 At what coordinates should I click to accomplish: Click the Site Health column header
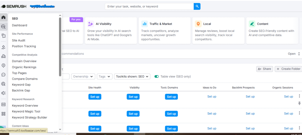click(x=95, y=88)
